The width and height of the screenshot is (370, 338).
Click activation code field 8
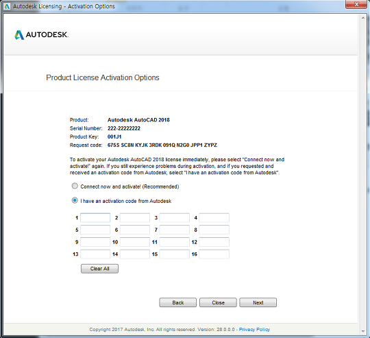pos(214,230)
